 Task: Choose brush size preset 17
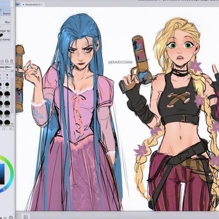[7, 86]
